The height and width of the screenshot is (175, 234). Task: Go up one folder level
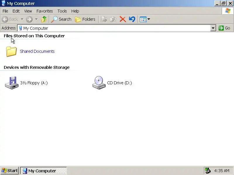(x=44, y=19)
